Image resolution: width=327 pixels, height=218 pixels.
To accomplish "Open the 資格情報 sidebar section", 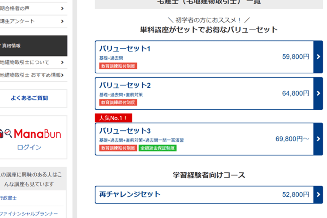I will click(32, 46).
